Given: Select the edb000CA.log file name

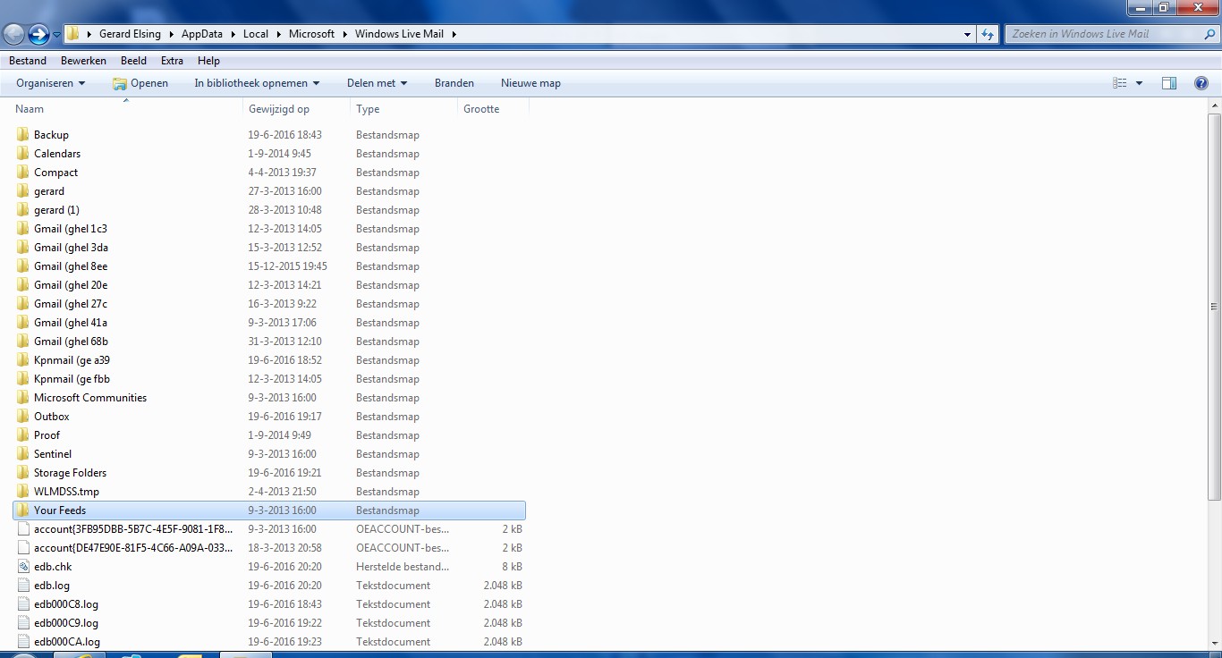Looking at the screenshot, I should 67,642.
